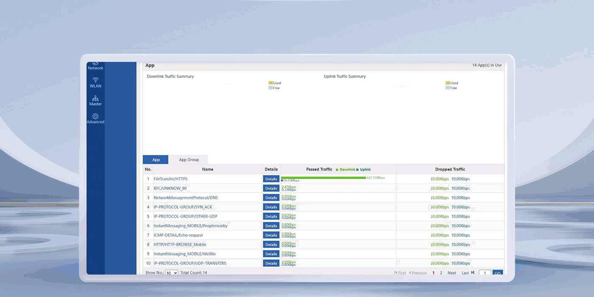
Task: Click the Details column header
Action: click(271, 169)
